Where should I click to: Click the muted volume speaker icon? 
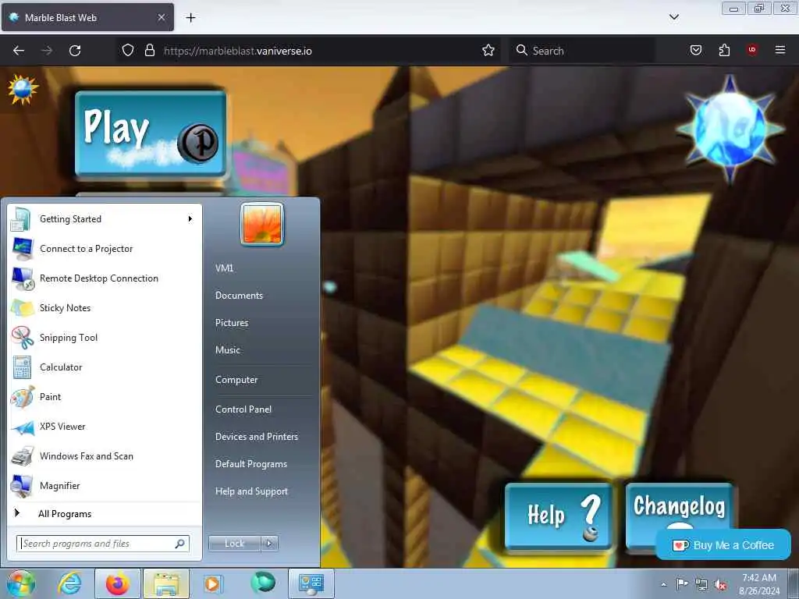point(720,585)
